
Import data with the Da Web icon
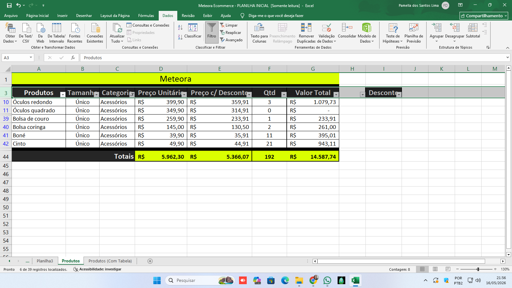pyautogui.click(x=40, y=28)
